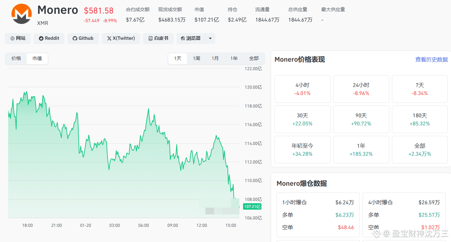Image resolution: width=451 pixels, height=242 pixels.
Task: Click the 30天 performance card
Action: [x=302, y=119]
